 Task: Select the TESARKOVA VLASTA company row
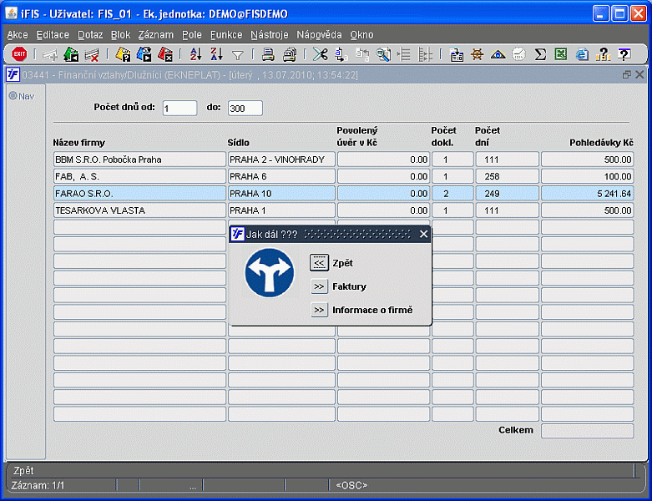[139, 210]
